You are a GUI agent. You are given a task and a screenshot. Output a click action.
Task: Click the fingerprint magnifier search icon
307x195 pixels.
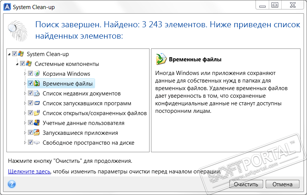tap(18, 31)
